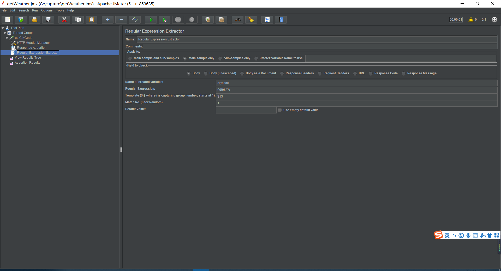501x271 pixels.
Task: Select Main sample and sub-samples option
Action: (154, 58)
